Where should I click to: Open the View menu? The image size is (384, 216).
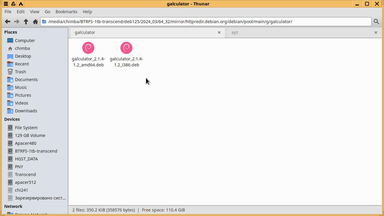point(35,12)
